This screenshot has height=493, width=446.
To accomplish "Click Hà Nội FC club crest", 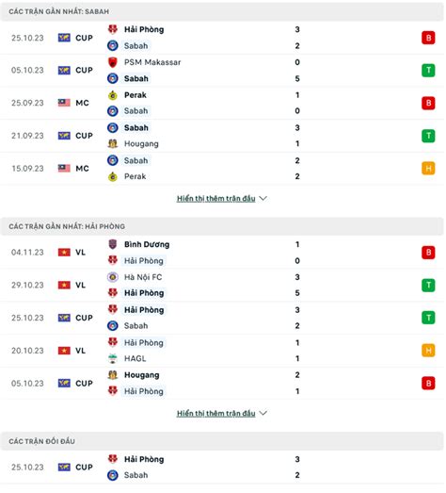I will [x=113, y=277].
